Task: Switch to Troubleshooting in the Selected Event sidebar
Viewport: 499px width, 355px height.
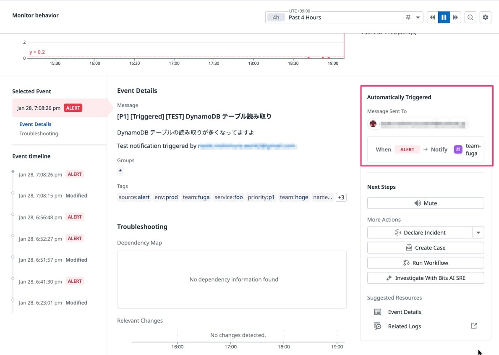Action: pos(39,133)
